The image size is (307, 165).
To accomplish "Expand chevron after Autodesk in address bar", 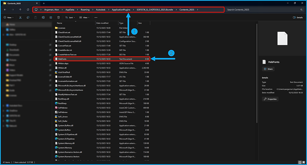I will click(109, 10).
